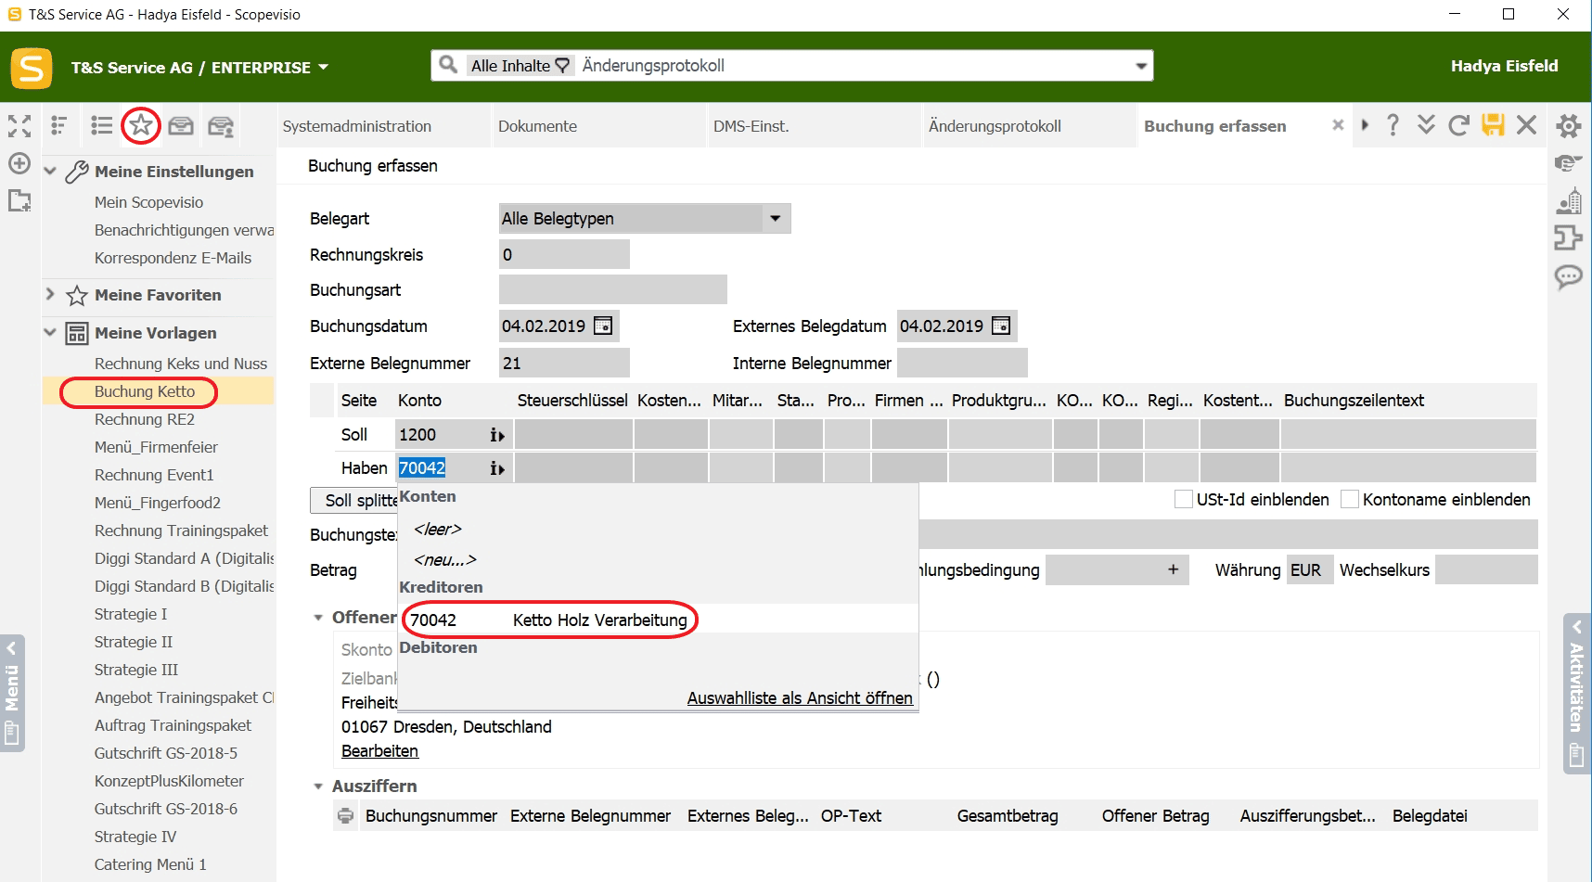
Task: Collapse Meine Einstellungen section
Action: tap(50, 172)
